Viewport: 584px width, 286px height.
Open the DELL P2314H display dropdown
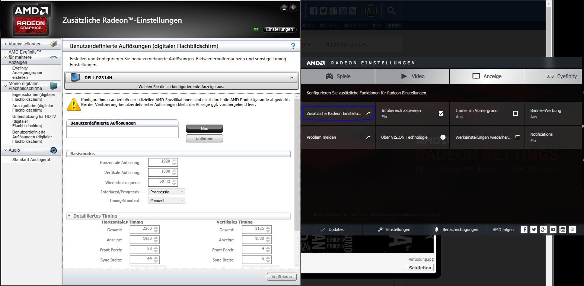tap(181, 77)
